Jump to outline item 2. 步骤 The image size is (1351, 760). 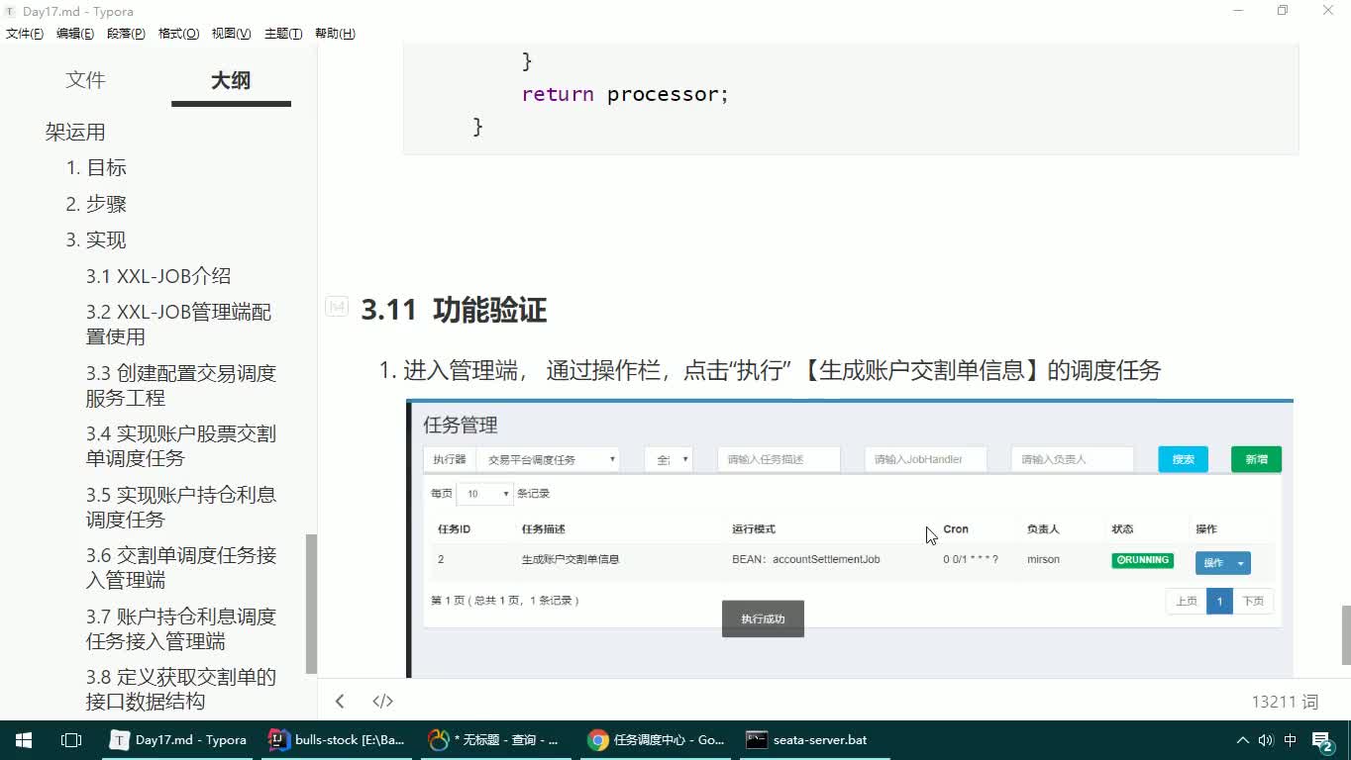(96, 204)
